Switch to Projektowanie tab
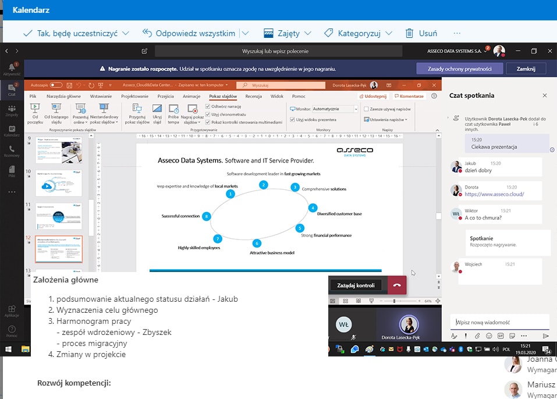The height and width of the screenshot is (399, 557). coord(134,96)
